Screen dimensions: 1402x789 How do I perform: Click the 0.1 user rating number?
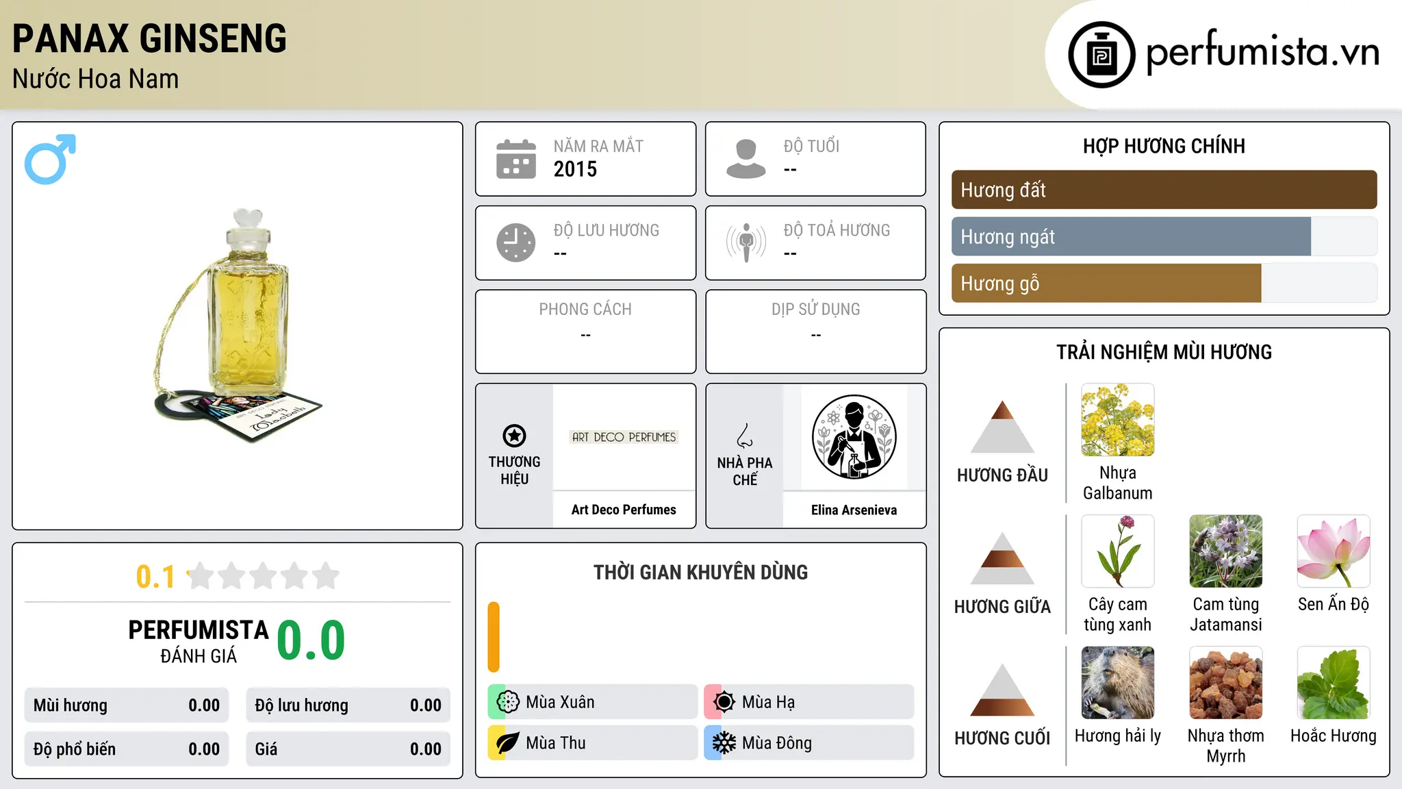click(x=155, y=577)
